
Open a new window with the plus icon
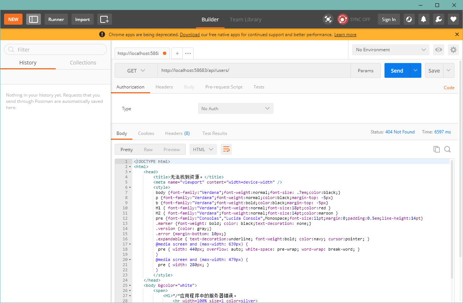(105, 19)
